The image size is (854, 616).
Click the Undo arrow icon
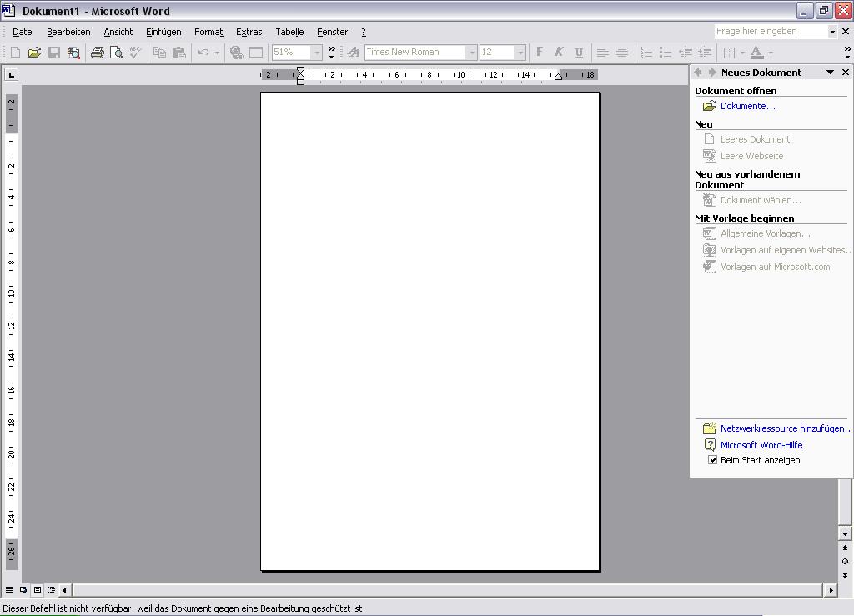[x=203, y=53]
